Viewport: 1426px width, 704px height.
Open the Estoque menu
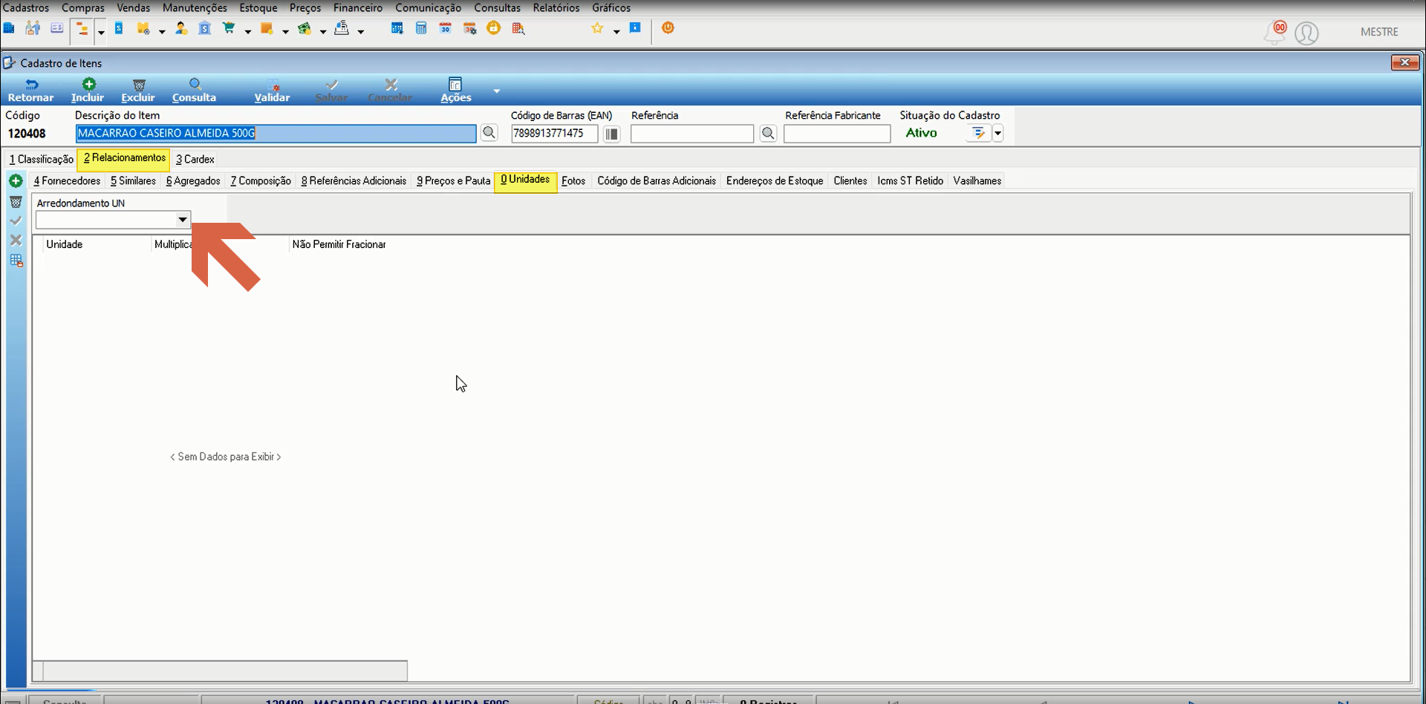(258, 7)
